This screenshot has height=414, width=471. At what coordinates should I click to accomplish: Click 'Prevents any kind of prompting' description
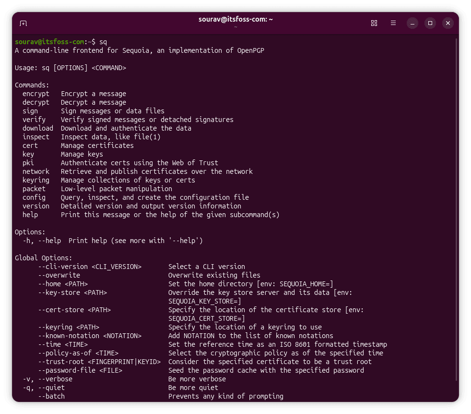(x=226, y=397)
